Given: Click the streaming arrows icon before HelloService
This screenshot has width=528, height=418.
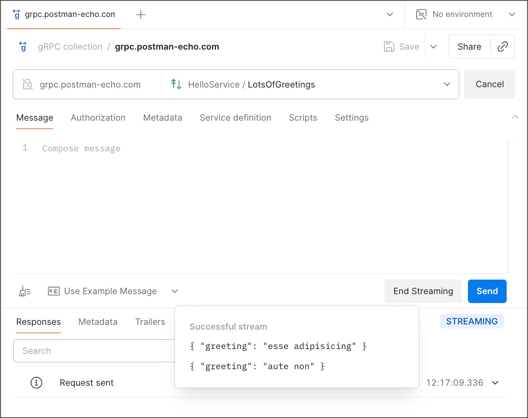Looking at the screenshot, I should tap(176, 84).
